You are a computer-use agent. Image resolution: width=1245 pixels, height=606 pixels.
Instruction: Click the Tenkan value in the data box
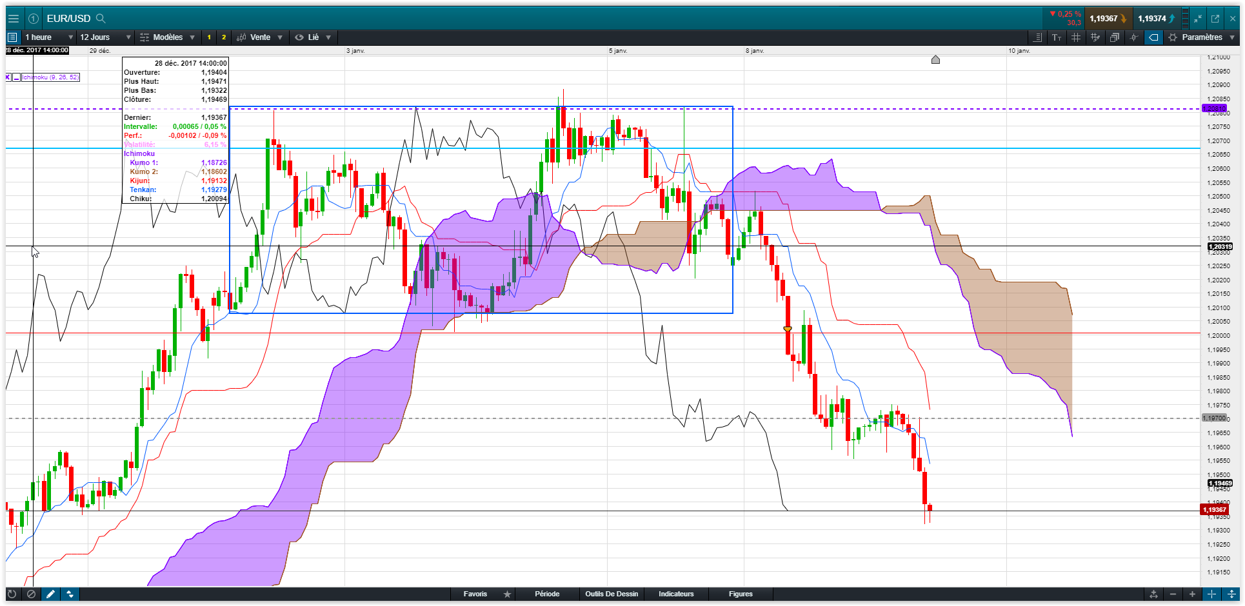pos(214,190)
